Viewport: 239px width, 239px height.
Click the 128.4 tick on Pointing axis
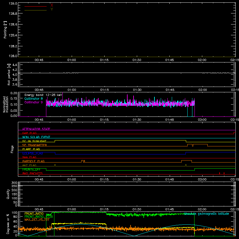(x=13, y=35)
